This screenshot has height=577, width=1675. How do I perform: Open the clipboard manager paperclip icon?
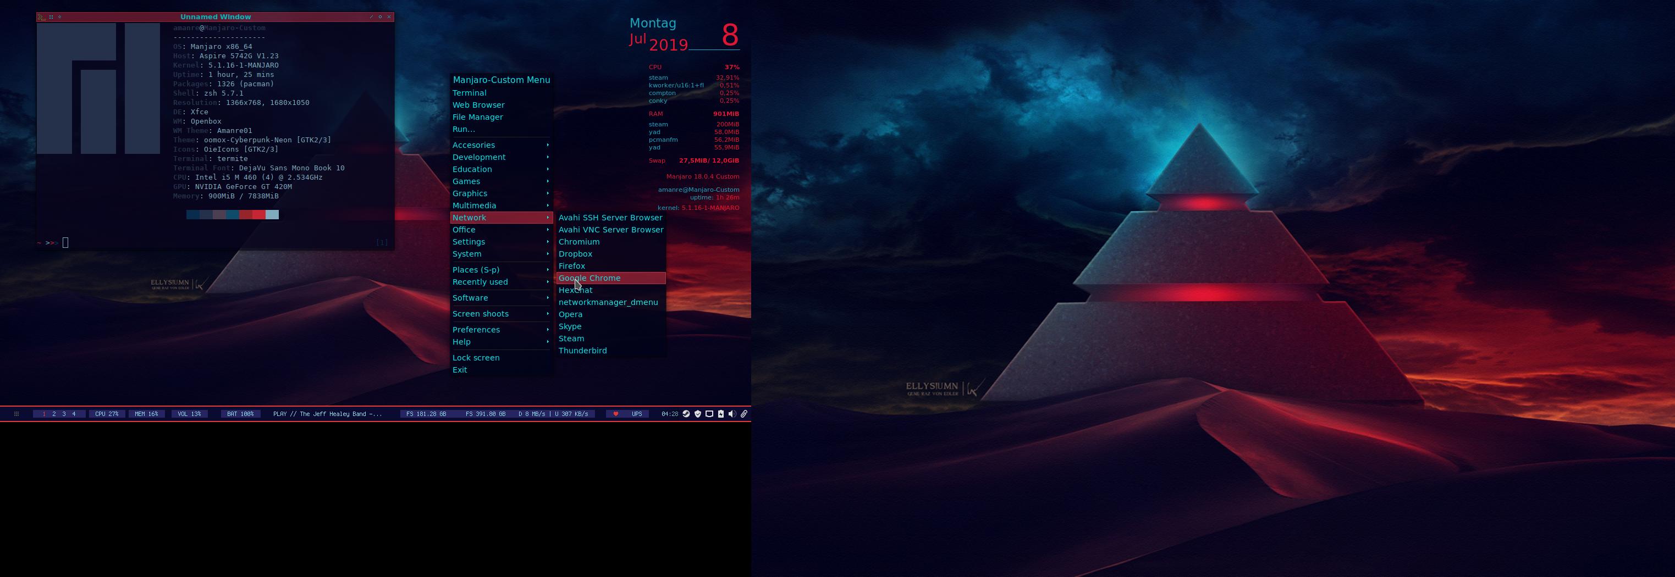click(x=745, y=414)
